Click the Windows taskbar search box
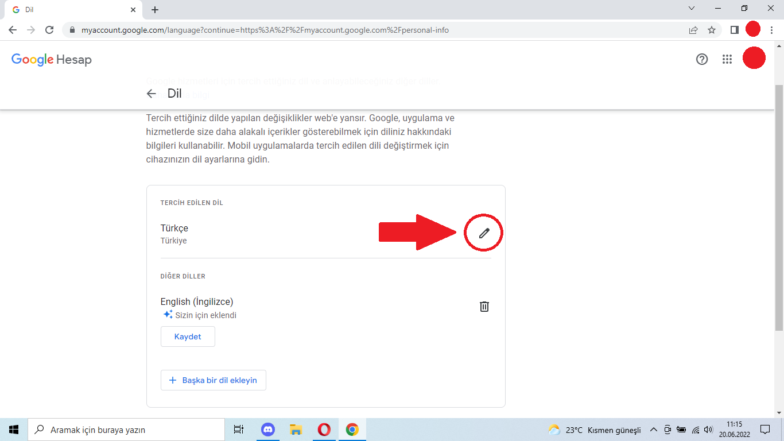Image resolution: width=784 pixels, height=441 pixels. tap(126, 430)
